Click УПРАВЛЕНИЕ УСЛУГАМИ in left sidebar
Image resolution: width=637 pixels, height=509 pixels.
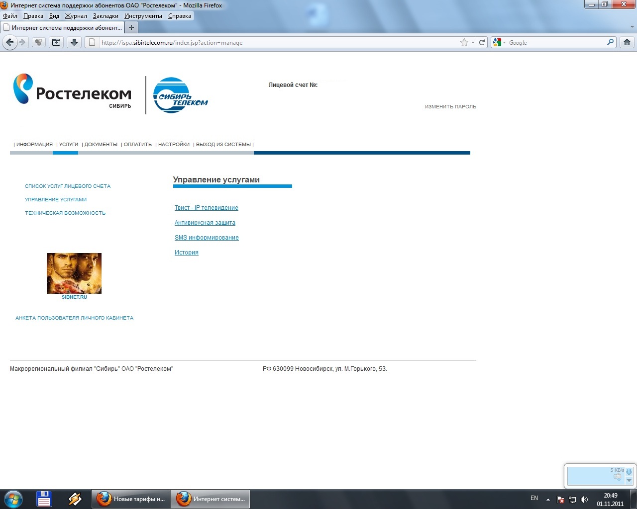pyautogui.click(x=56, y=200)
